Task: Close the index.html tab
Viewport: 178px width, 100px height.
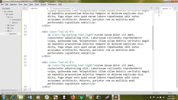Action: [x=48, y=9]
